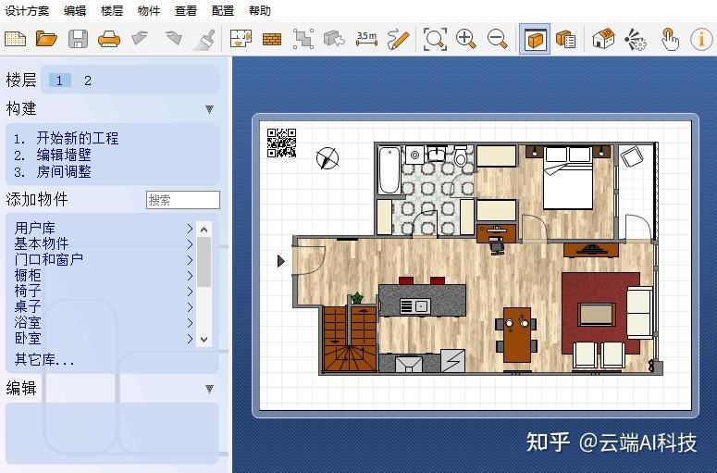This screenshot has width=717, height=473.
Task: Click the zoom in magnifier
Action: (x=466, y=39)
